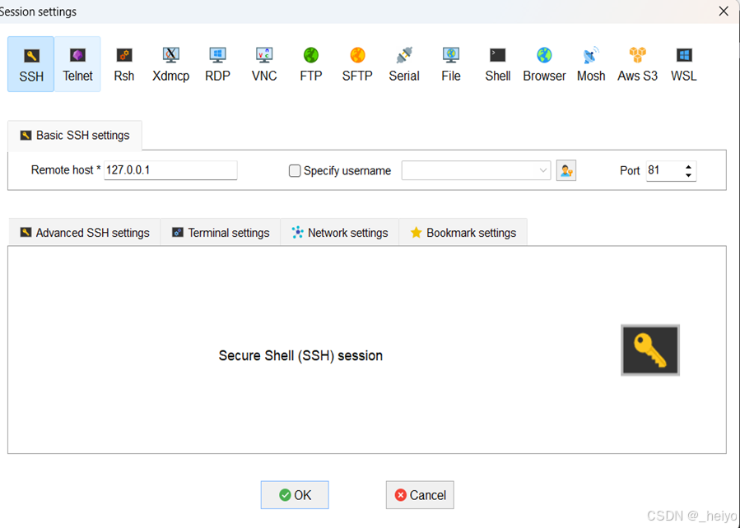Increase the Port number with up arrow
Viewport: 740px width, 528px height.
pos(689,166)
